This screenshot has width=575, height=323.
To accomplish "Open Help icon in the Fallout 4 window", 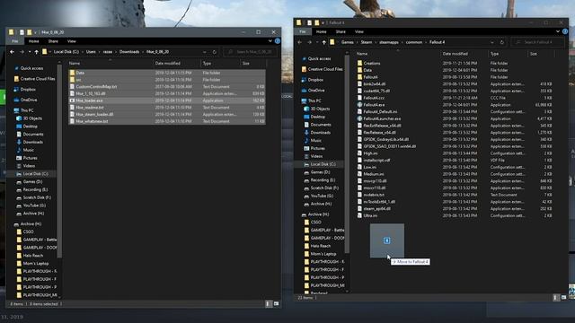I will [x=565, y=31].
